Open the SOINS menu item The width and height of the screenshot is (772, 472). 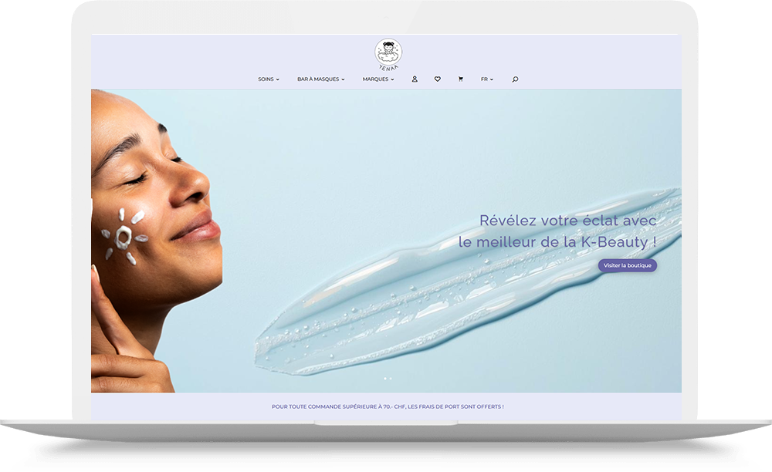click(266, 79)
